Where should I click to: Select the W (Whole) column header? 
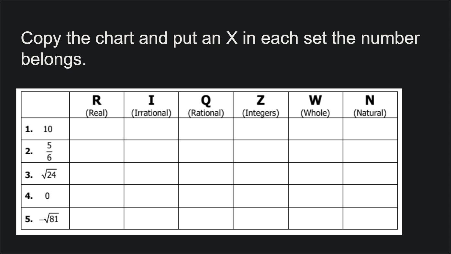point(315,105)
